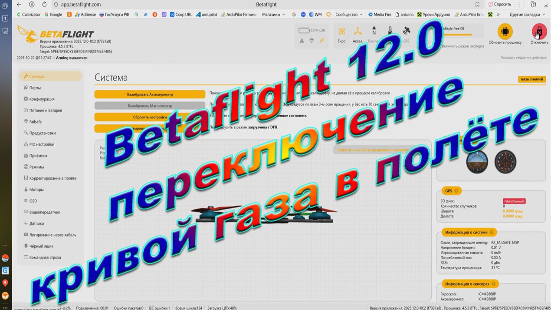Open the Порты tab in sidebar

coord(35,88)
